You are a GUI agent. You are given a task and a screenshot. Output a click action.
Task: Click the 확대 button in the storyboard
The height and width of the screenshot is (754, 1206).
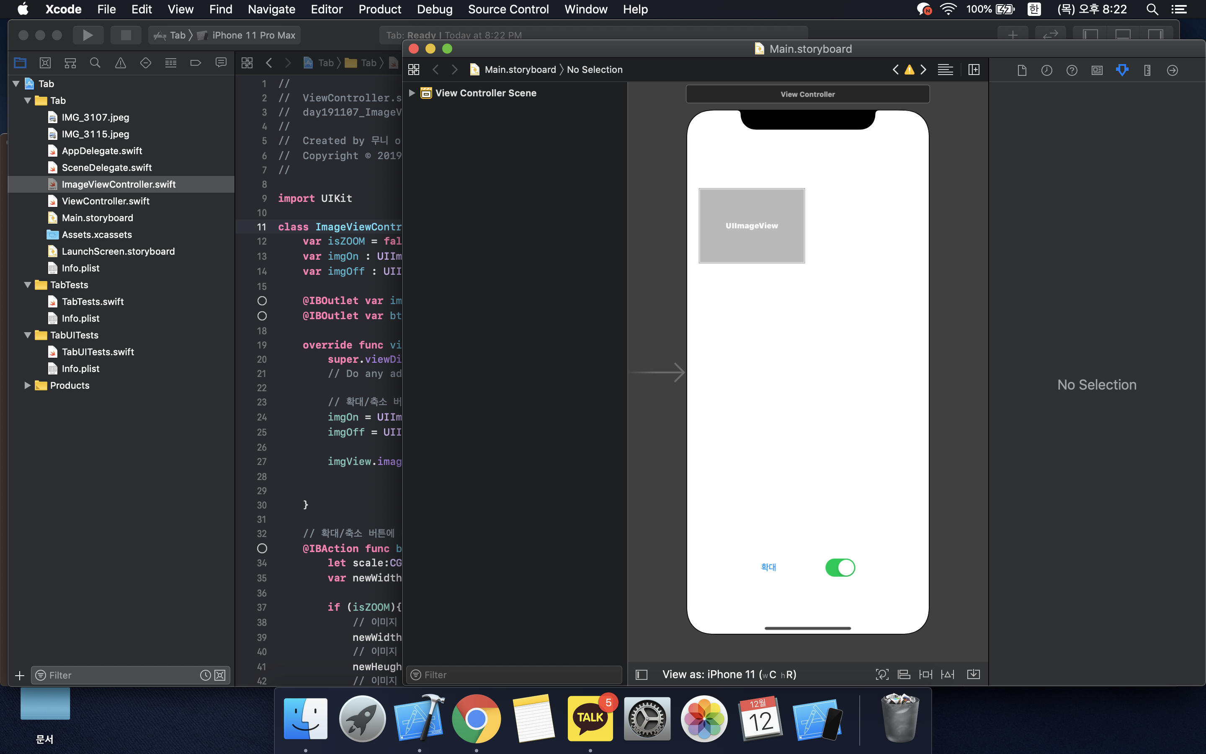point(768,567)
